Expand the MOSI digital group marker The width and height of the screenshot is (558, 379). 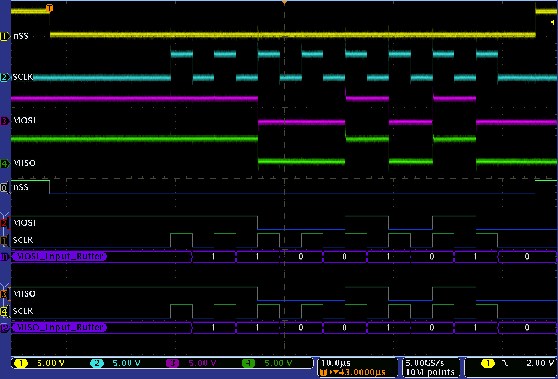point(5,215)
